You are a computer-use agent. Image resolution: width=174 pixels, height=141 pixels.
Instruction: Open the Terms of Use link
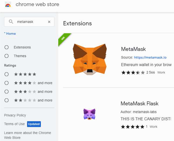[14, 124]
